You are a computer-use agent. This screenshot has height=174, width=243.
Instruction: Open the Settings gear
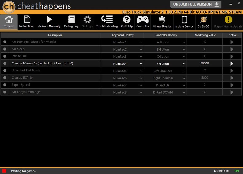tap(87, 22)
